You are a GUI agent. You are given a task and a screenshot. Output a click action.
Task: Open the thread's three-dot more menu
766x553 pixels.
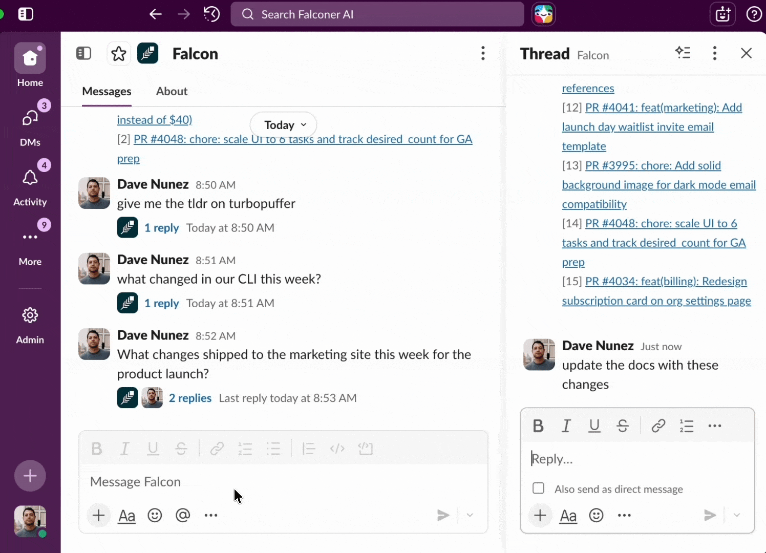pyautogui.click(x=715, y=53)
